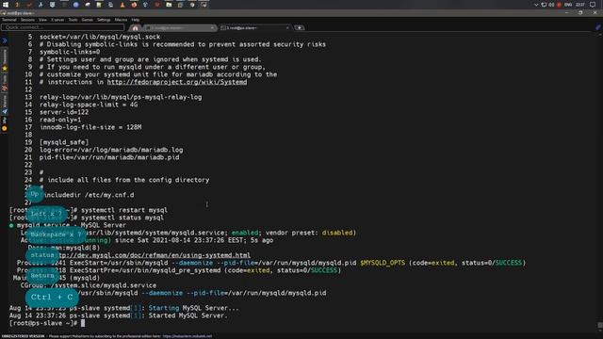Open the Tools menu
The width and height of the screenshot is (603, 339).
pos(73,20)
